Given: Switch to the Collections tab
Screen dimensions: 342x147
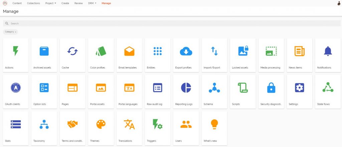Looking at the screenshot, I should [x=33, y=3].
